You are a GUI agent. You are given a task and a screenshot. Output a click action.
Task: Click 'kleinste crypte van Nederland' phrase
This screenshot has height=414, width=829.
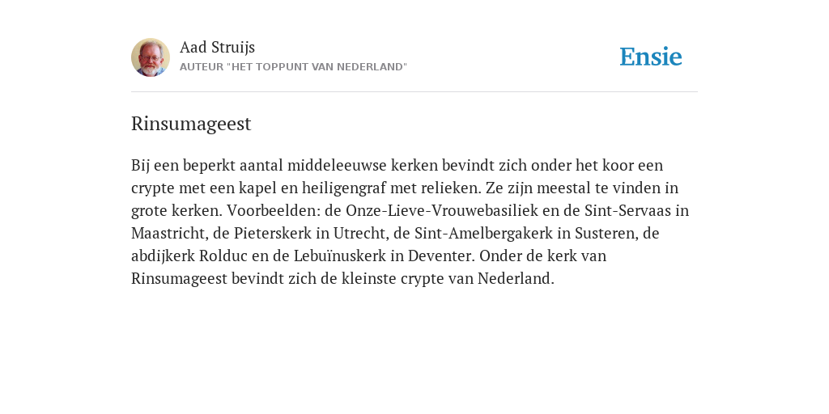coord(447,278)
